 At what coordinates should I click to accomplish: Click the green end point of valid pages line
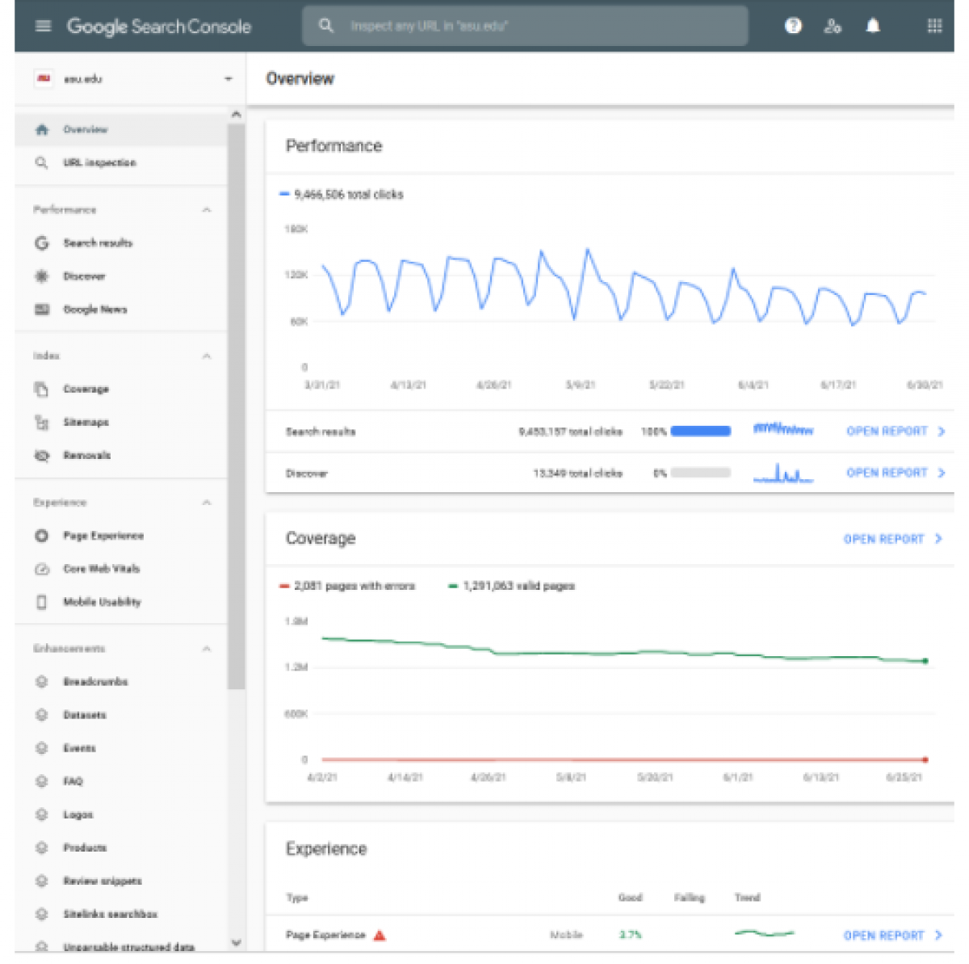click(x=925, y=661)
